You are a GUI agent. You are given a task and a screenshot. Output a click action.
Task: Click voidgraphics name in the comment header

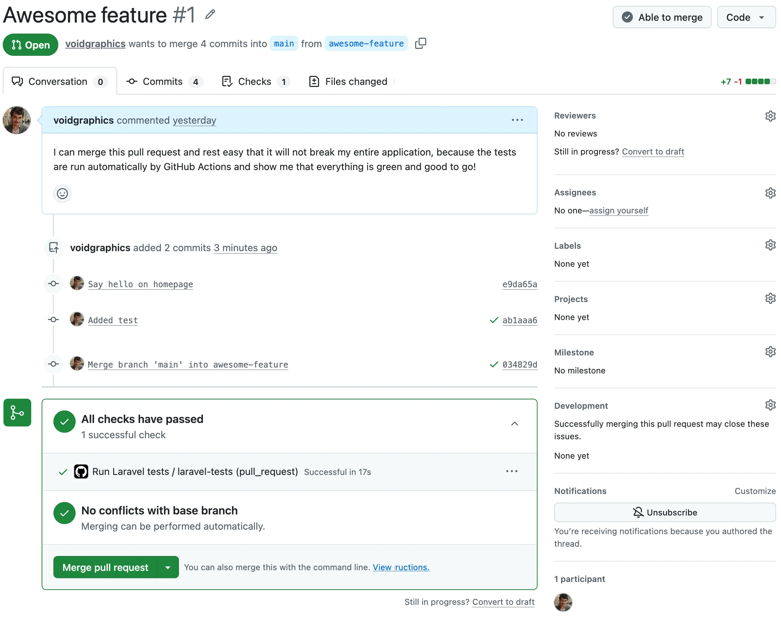(84, 120)
